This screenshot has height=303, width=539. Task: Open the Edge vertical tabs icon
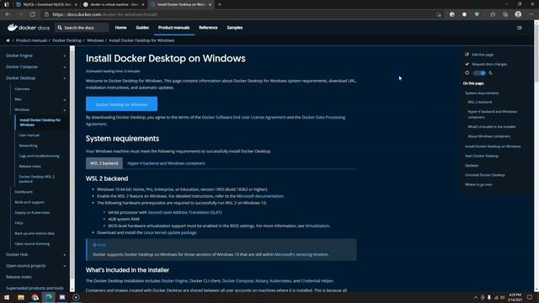[7, 4]
